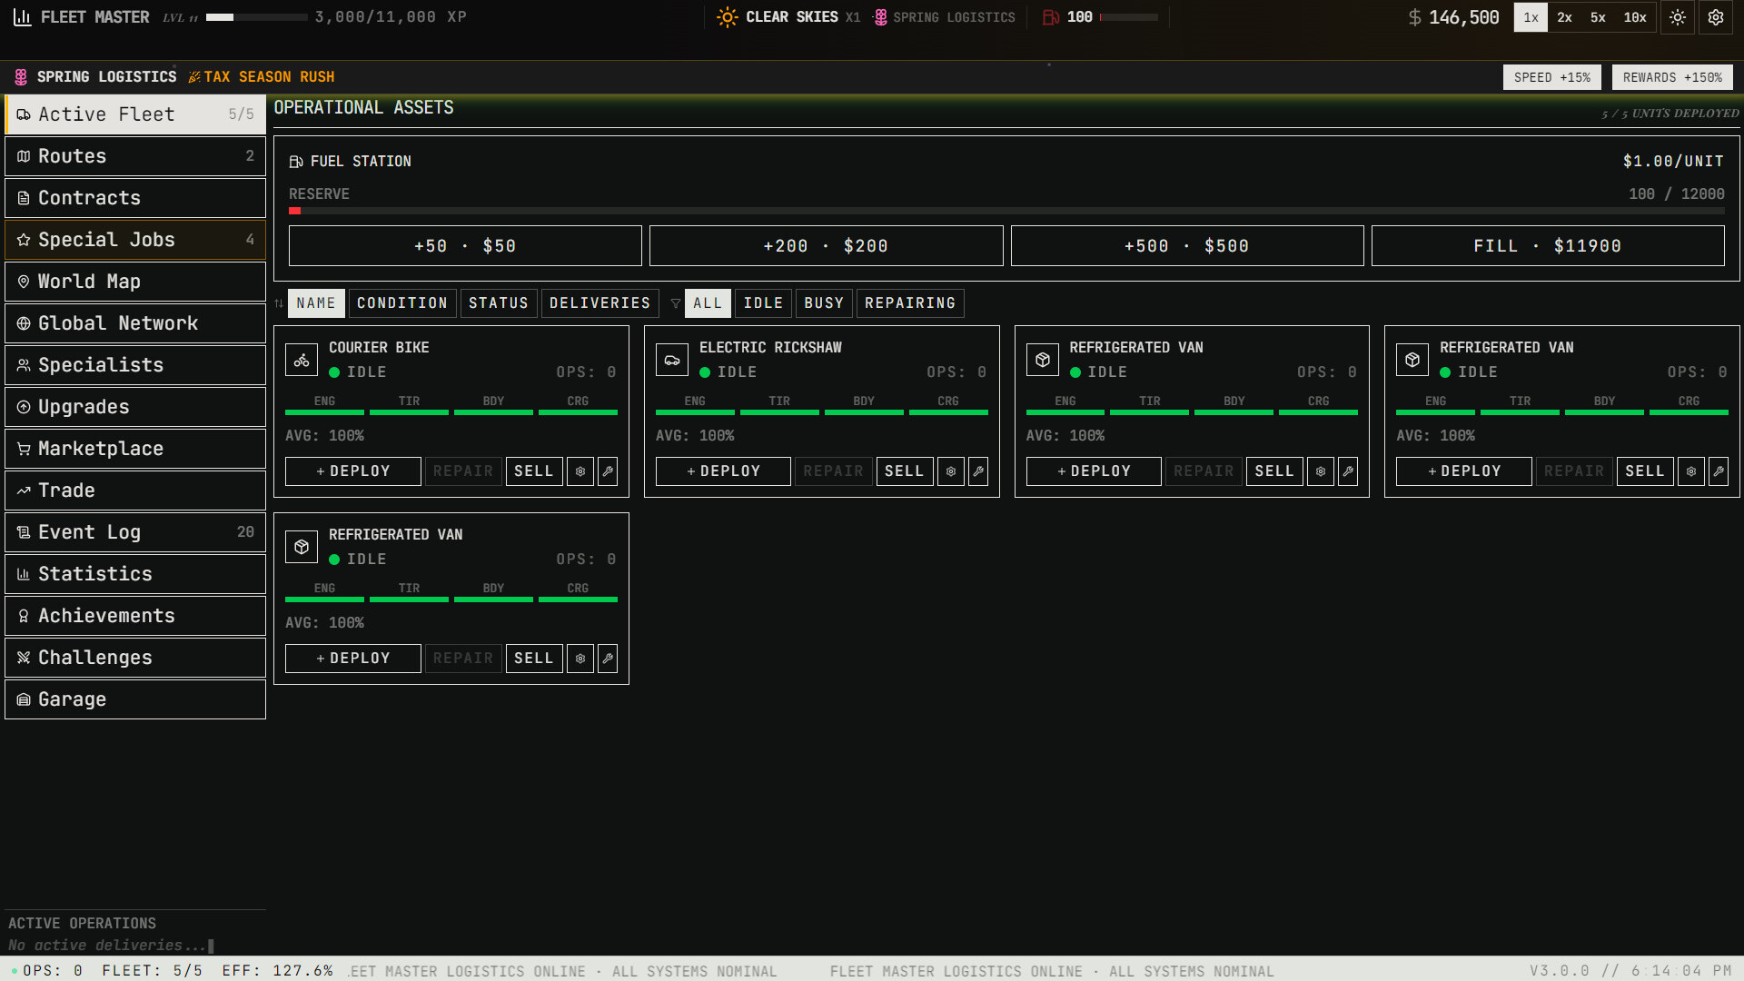
Task: Filter vehicles by REPAIRING
Action: tap(909, 303)
